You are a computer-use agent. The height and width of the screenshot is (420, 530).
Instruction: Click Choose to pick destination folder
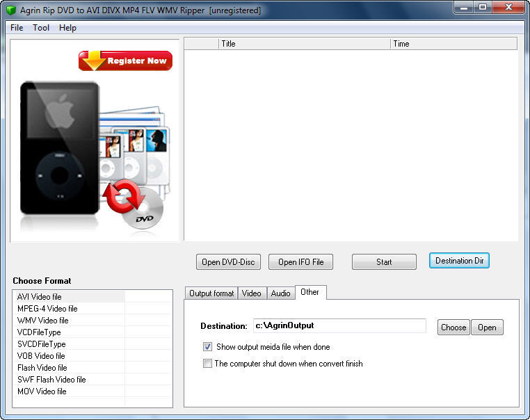(x=453, y=328)
